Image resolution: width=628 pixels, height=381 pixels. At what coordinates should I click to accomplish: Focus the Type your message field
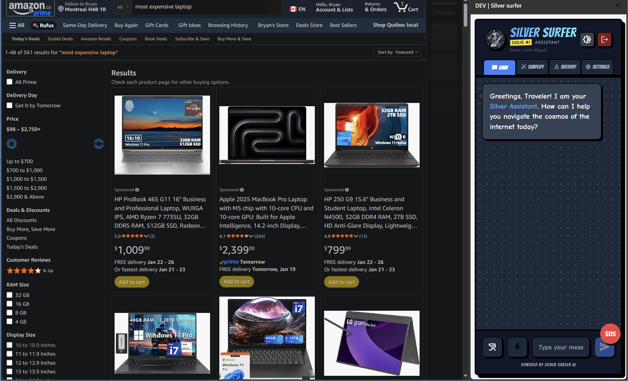[561, 347]
